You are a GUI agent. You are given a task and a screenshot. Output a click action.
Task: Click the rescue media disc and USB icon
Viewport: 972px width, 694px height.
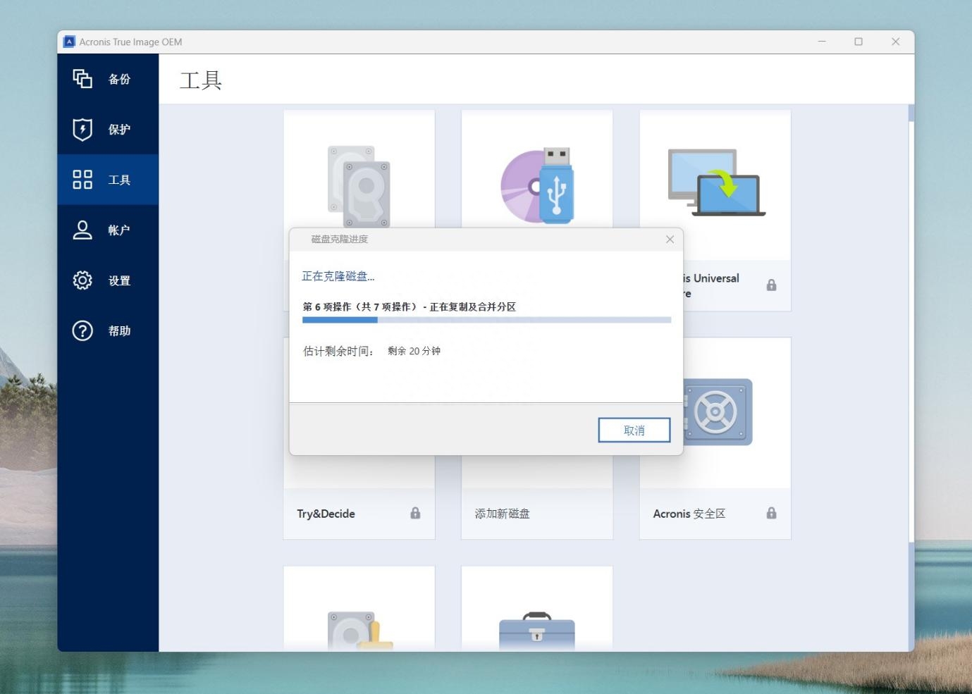537,186
